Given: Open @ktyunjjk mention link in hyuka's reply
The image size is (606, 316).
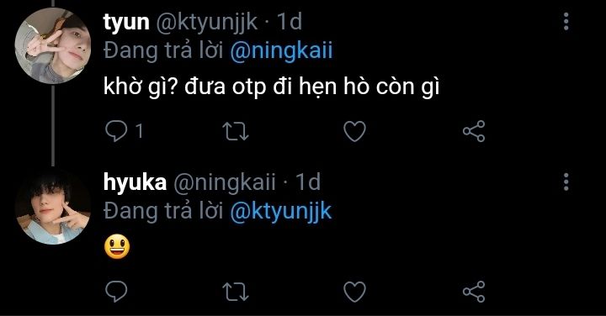Looking at the screenshot, I should click(281, 212).
